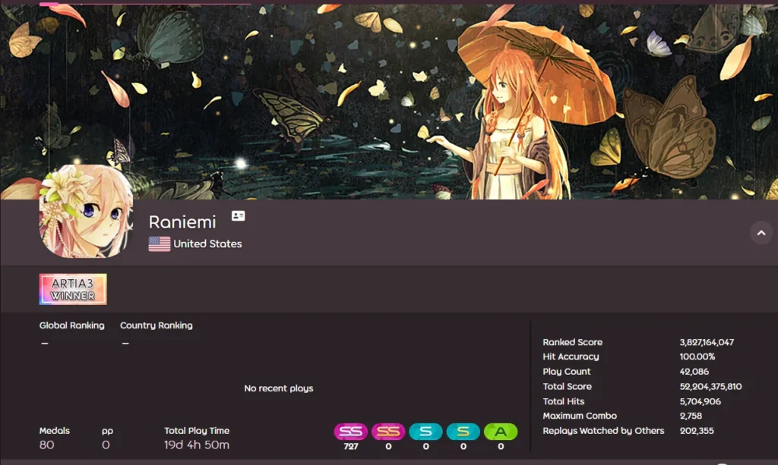The width and height of the screenshot is (778, 465).
Task: Click the Total Hits label
Action: (563, 401)
